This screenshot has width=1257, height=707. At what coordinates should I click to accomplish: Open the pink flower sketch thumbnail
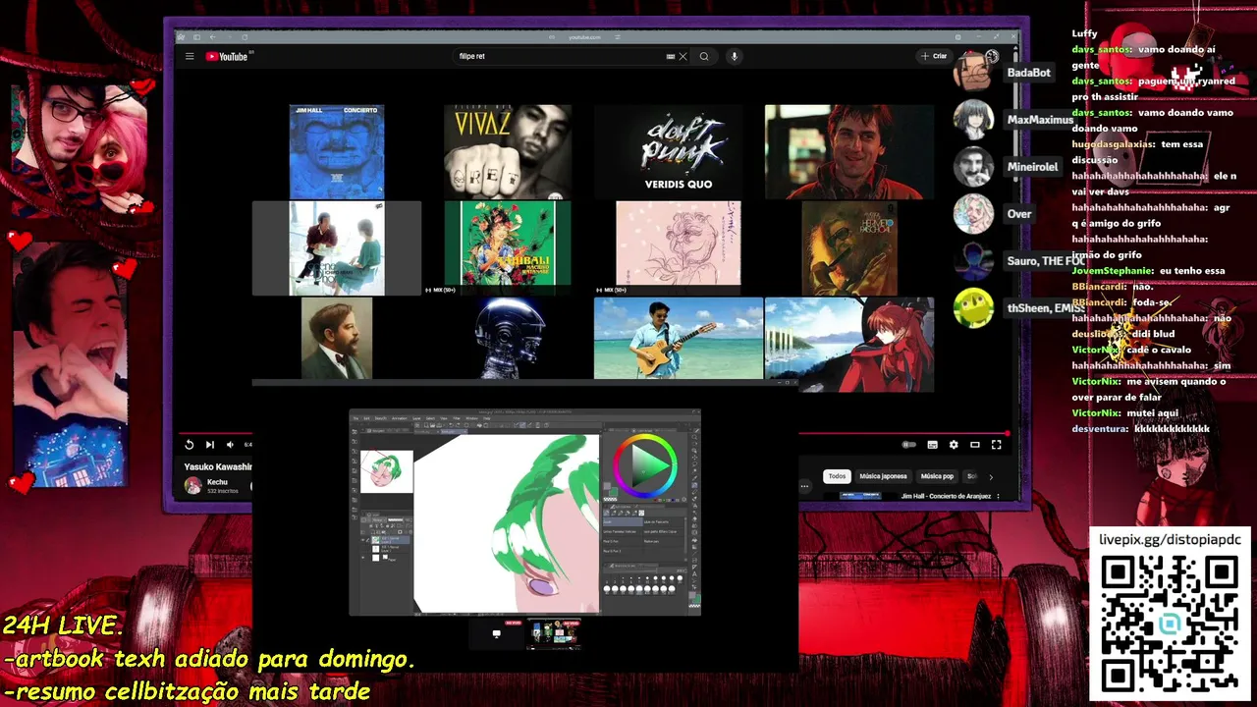tap(679, 244)
